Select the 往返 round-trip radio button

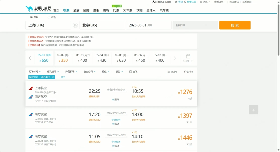[49, 17]
